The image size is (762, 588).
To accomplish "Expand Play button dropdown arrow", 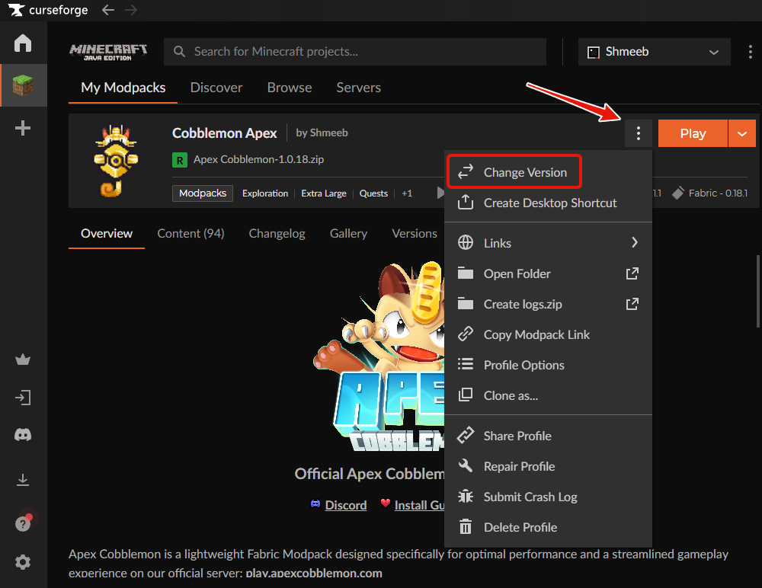I will 742,133.
